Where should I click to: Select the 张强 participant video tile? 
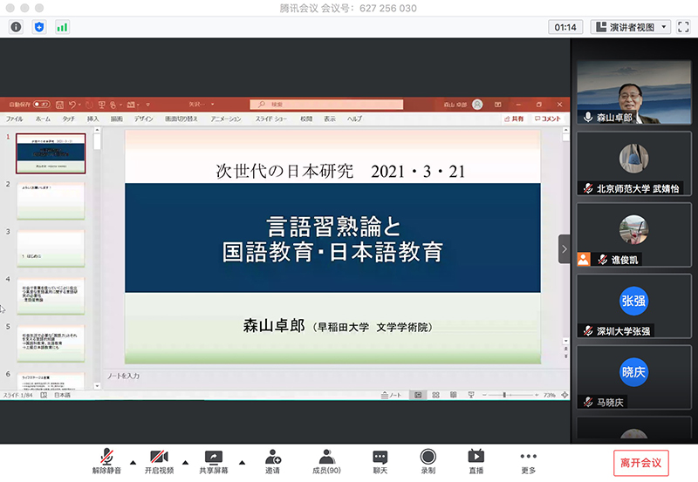point(633,306)
